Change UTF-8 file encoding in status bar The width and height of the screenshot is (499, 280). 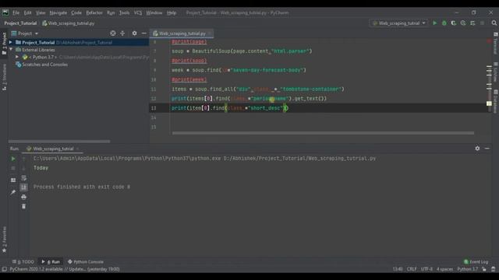[426, 269]
